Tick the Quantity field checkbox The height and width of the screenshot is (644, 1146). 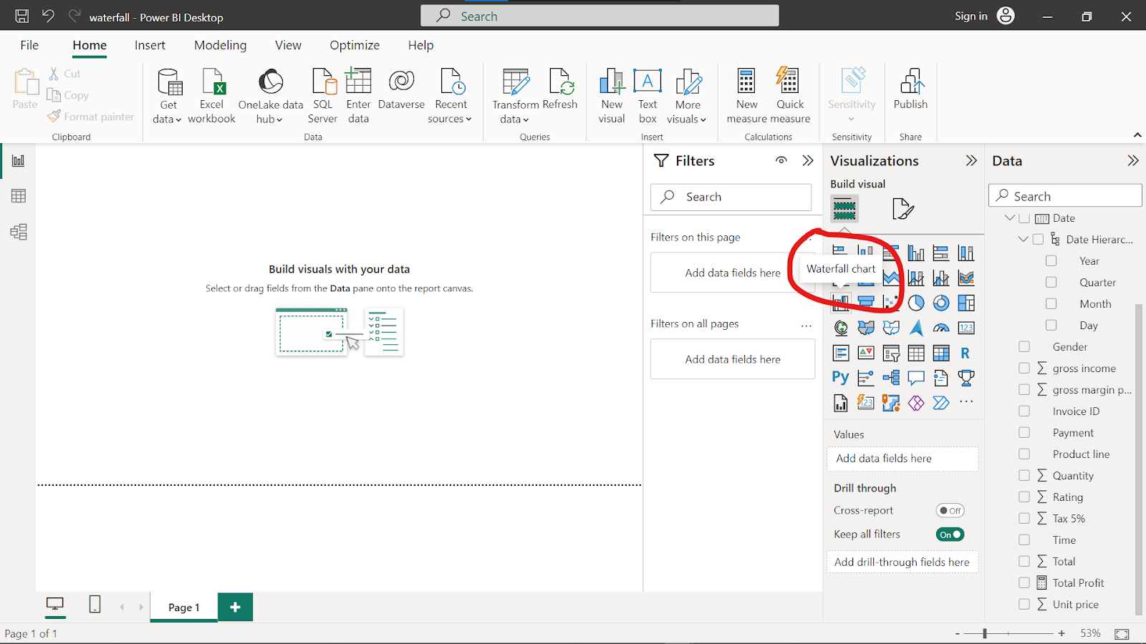tap(1024, 475)
